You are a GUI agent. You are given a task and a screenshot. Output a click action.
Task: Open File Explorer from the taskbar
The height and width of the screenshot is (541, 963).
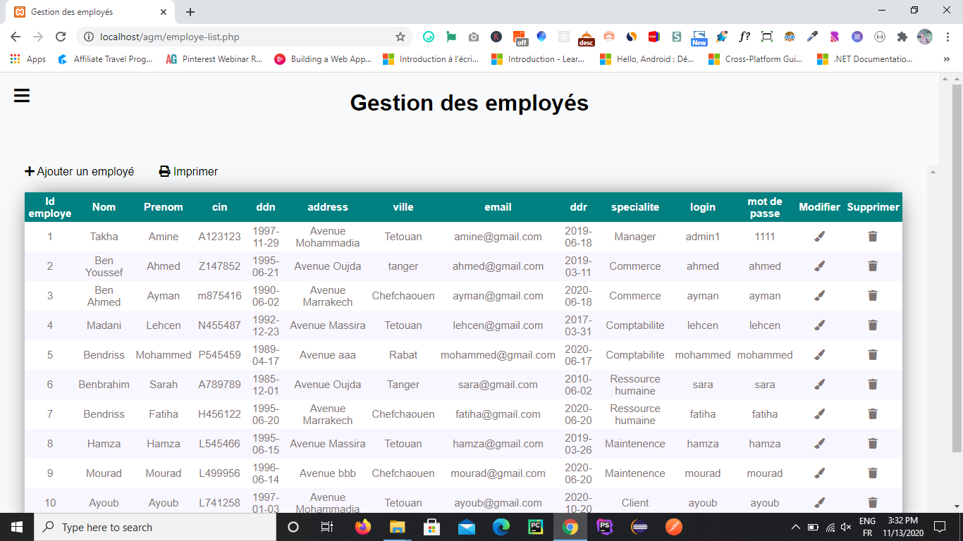[397, 527]
